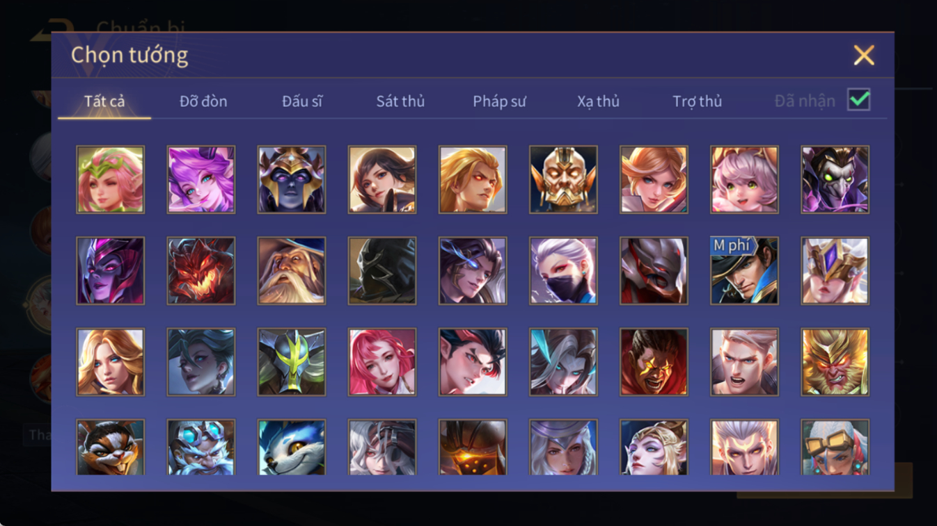Screen dimensions: 937x526
Task: Select the hero with the 'M phí' label
Action: [x=744, y=271]
